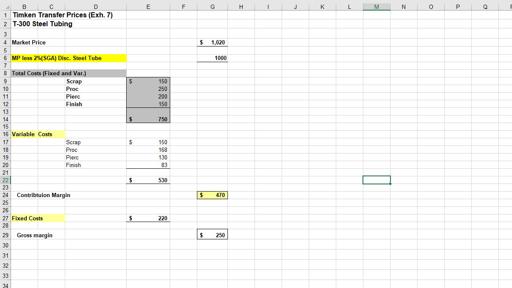Select column K via its header
This screenshot has height=288, width=512.
click(x=322, y=7)
